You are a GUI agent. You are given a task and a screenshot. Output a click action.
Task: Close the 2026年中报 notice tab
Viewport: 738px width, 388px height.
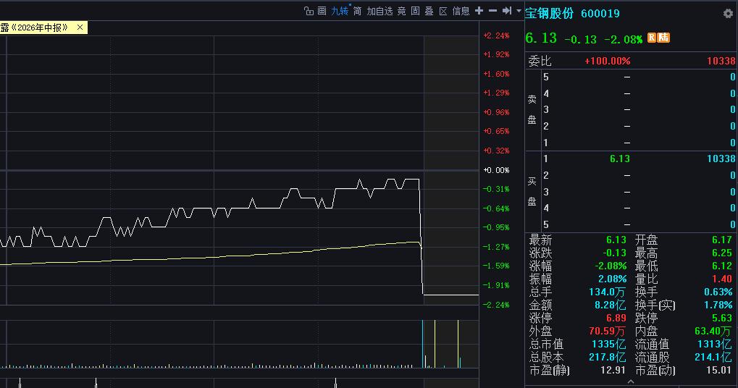tap(80, 28)
